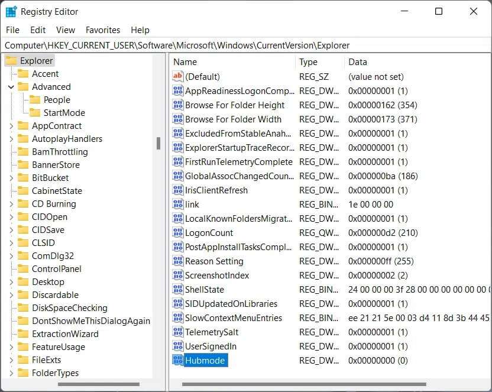
Task: Click the Registry Editor app icon in the title bar
Action: [x=11, y=12]
